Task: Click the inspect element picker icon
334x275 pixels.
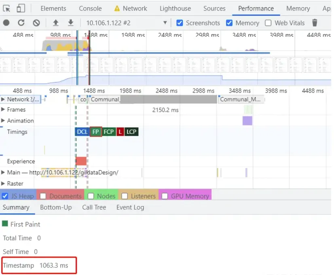Action: click(7, 8)
